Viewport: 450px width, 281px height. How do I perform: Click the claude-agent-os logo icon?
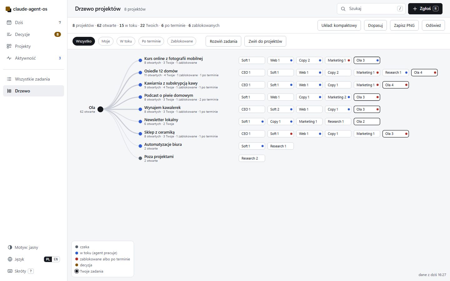pos(8,9)
